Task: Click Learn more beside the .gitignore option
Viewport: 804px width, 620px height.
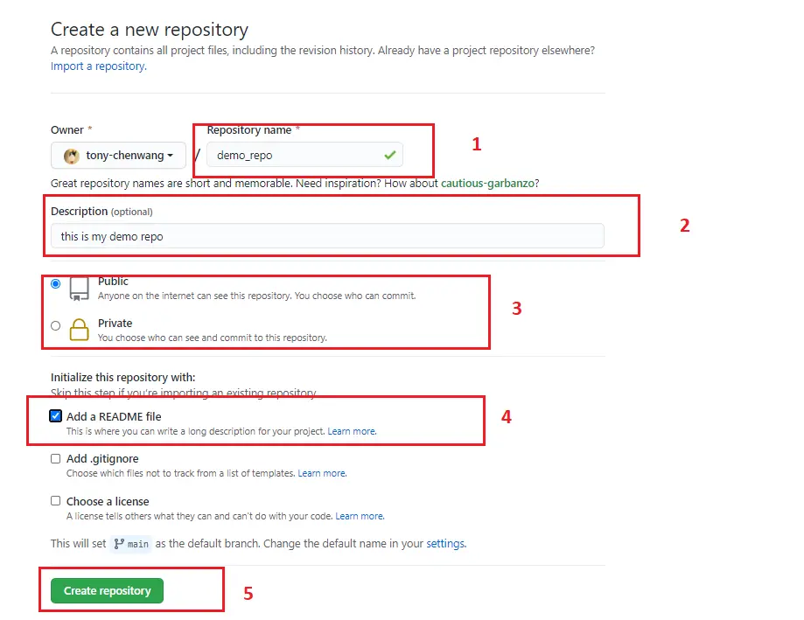Action: coord(322,472)
